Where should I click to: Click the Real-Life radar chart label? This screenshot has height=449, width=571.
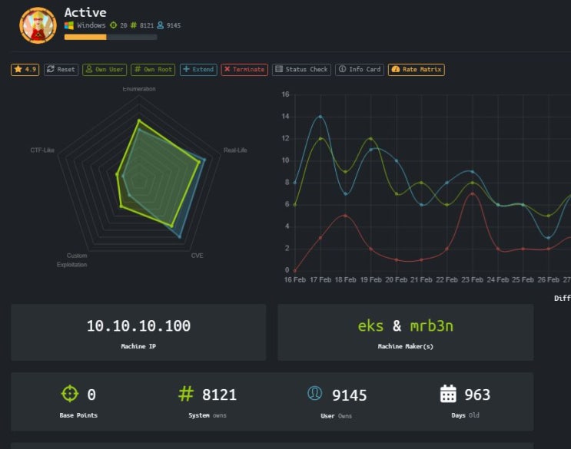pos(235,150)
